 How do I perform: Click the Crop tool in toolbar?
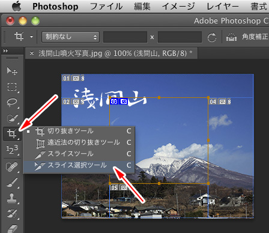[12, 133]
